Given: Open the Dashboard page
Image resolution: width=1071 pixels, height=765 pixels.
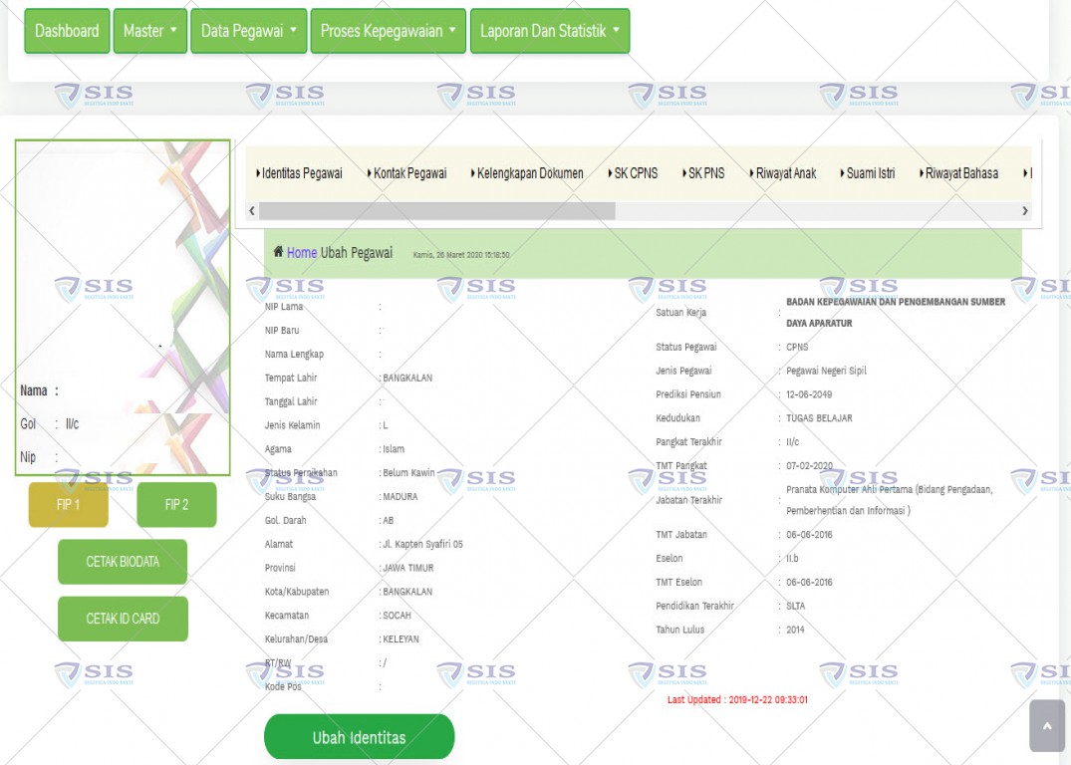Looking at the screenshot, I should [x=67, y=31].
